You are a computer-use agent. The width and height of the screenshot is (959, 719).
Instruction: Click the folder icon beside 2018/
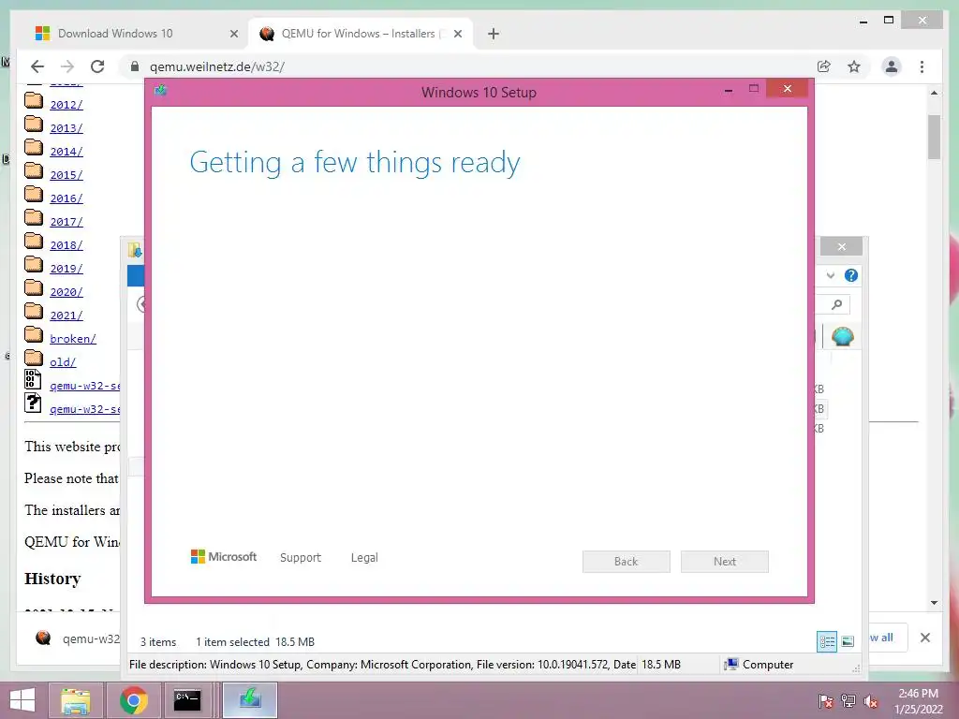coord(34,242)
